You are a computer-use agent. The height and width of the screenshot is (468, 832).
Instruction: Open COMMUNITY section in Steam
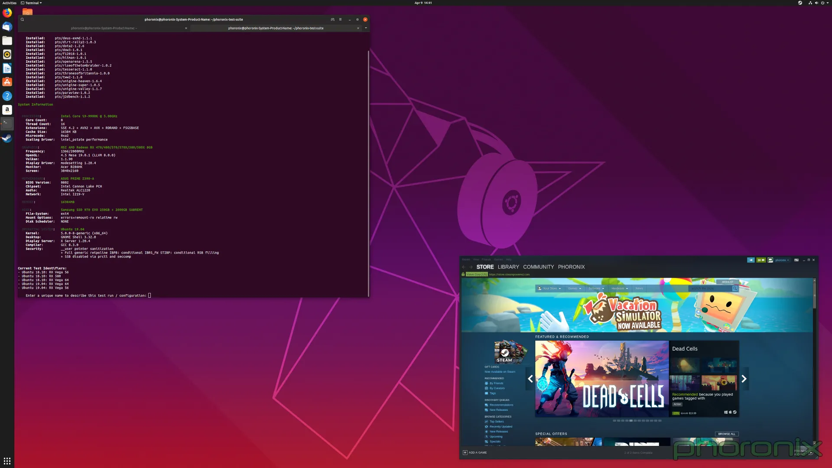tap(538, 267)
